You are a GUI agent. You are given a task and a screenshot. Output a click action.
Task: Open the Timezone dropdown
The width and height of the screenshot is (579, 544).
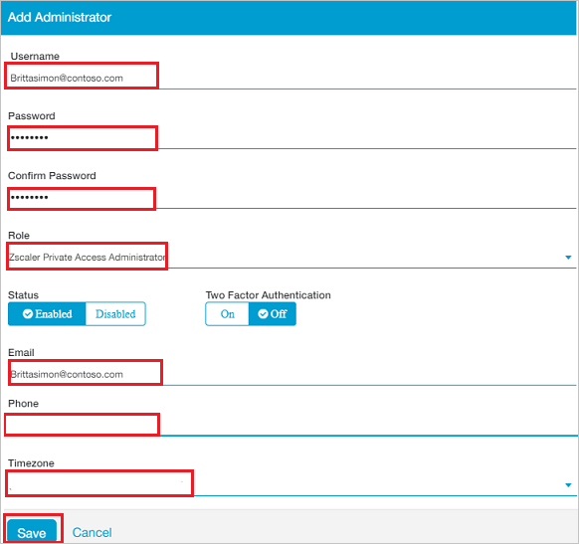pos(291,484)
